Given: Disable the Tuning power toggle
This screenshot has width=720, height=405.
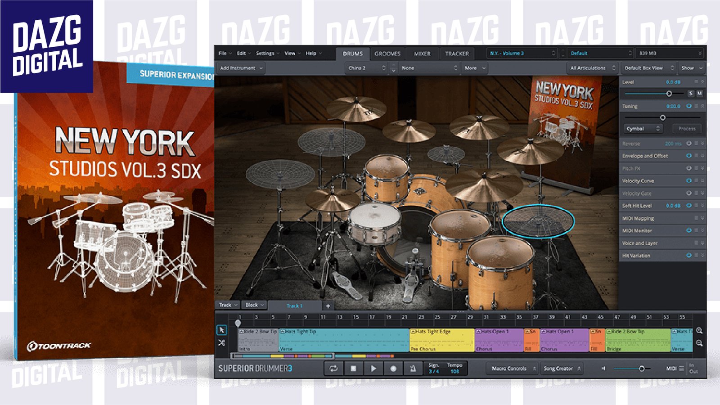Looking at the screenshot, I should coord(688,106).
